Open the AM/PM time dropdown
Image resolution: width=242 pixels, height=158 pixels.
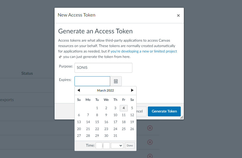tap(117, 146)
